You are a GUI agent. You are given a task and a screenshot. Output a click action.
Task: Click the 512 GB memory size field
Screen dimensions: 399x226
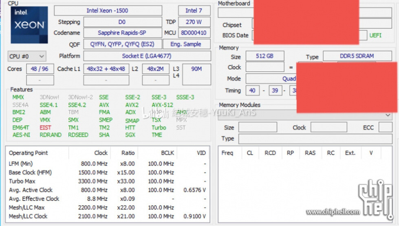click(x=265, y=56)
